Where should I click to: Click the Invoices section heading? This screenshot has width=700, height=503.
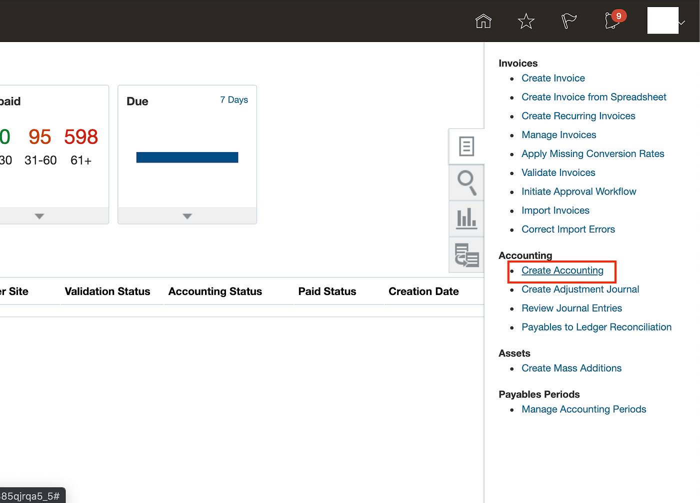pos(518,63)
